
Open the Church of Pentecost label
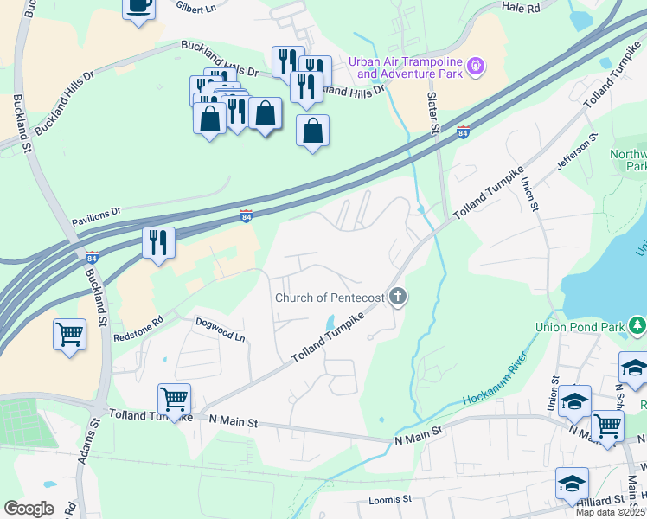click(x=330, y=298)
